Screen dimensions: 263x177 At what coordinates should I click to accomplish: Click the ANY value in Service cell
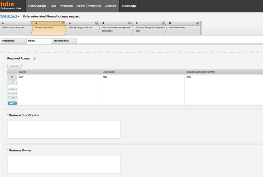pos(189,77)
